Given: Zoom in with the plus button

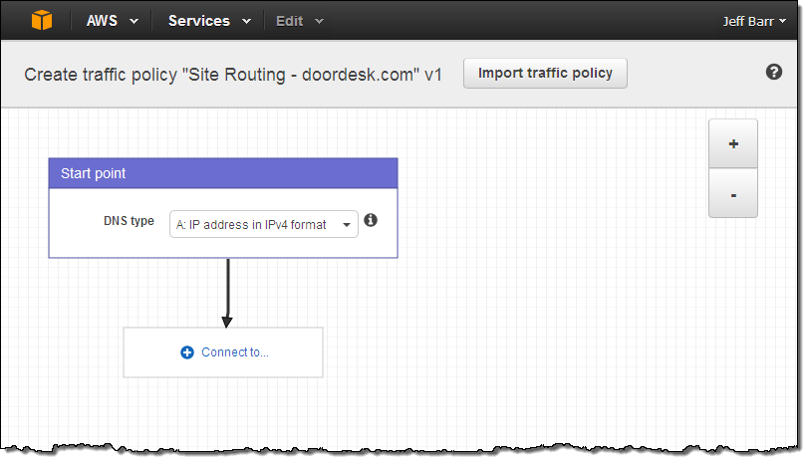Looking at the screenshot, I should tap(733, 143).
